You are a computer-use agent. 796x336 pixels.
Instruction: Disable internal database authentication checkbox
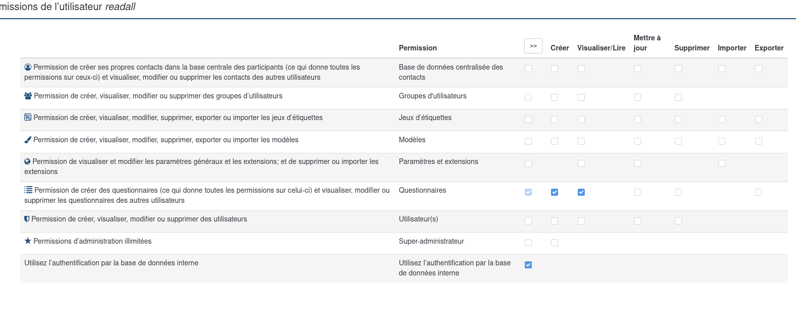pos(528,265)
